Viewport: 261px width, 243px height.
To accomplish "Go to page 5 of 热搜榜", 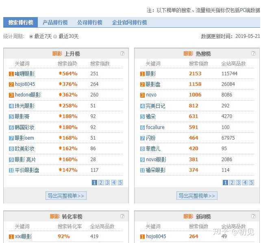I will (x=251, y=183).
